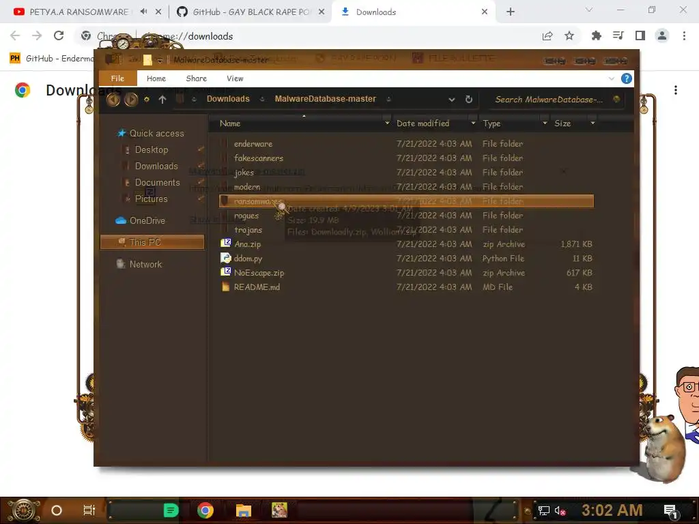
Task: Open Explorer help question mark icon
Action: (x=627, y=78)
